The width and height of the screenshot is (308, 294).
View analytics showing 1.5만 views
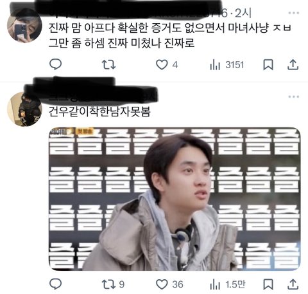click(227, 284)
